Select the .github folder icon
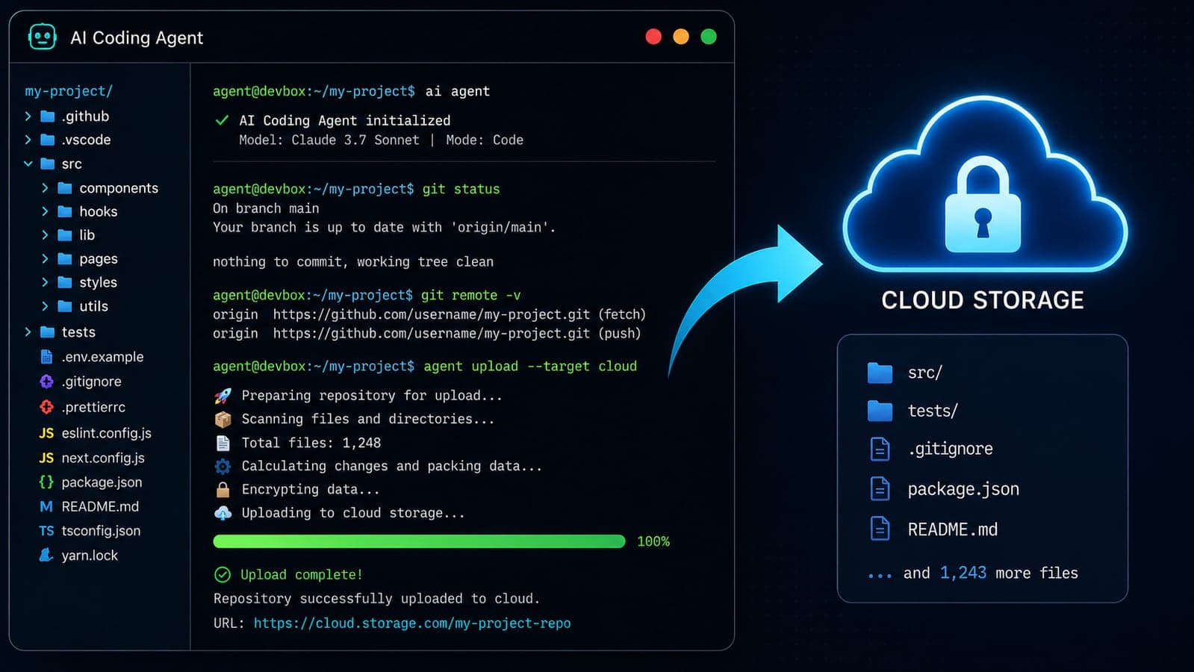Screen dimensions: 1194x672 pyautogui.click(x=47, y=116)
